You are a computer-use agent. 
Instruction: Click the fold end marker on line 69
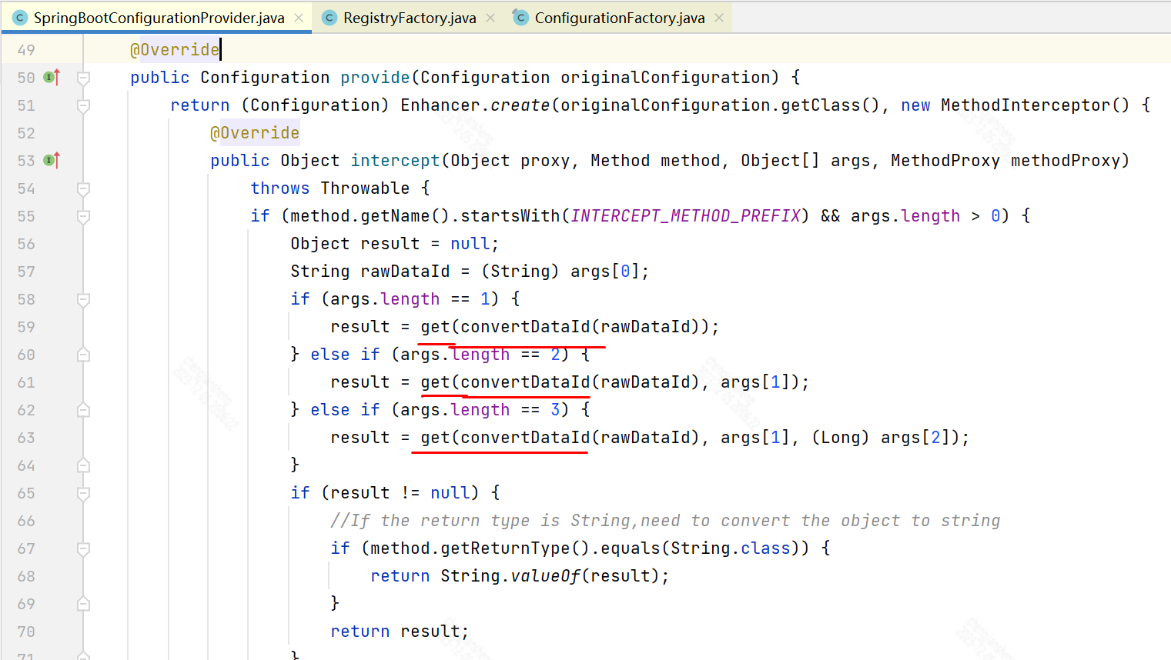[84, 604]
